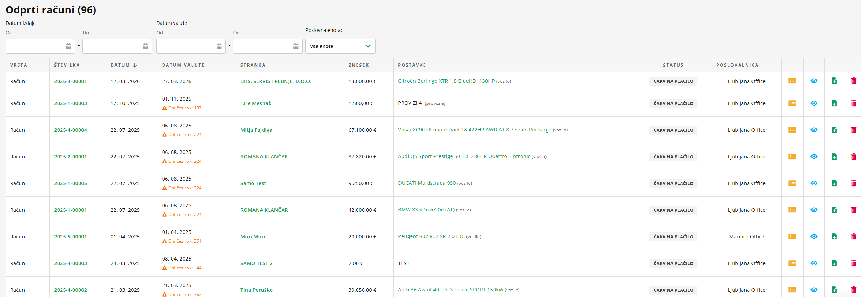Sort table by Datum column arrow
Screen dimensions: 861x297
pos(135,65)
